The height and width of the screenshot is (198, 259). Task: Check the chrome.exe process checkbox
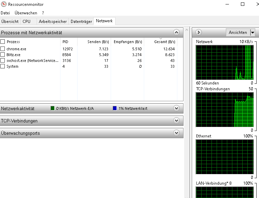pyautogui.click(x=2, y=49)
